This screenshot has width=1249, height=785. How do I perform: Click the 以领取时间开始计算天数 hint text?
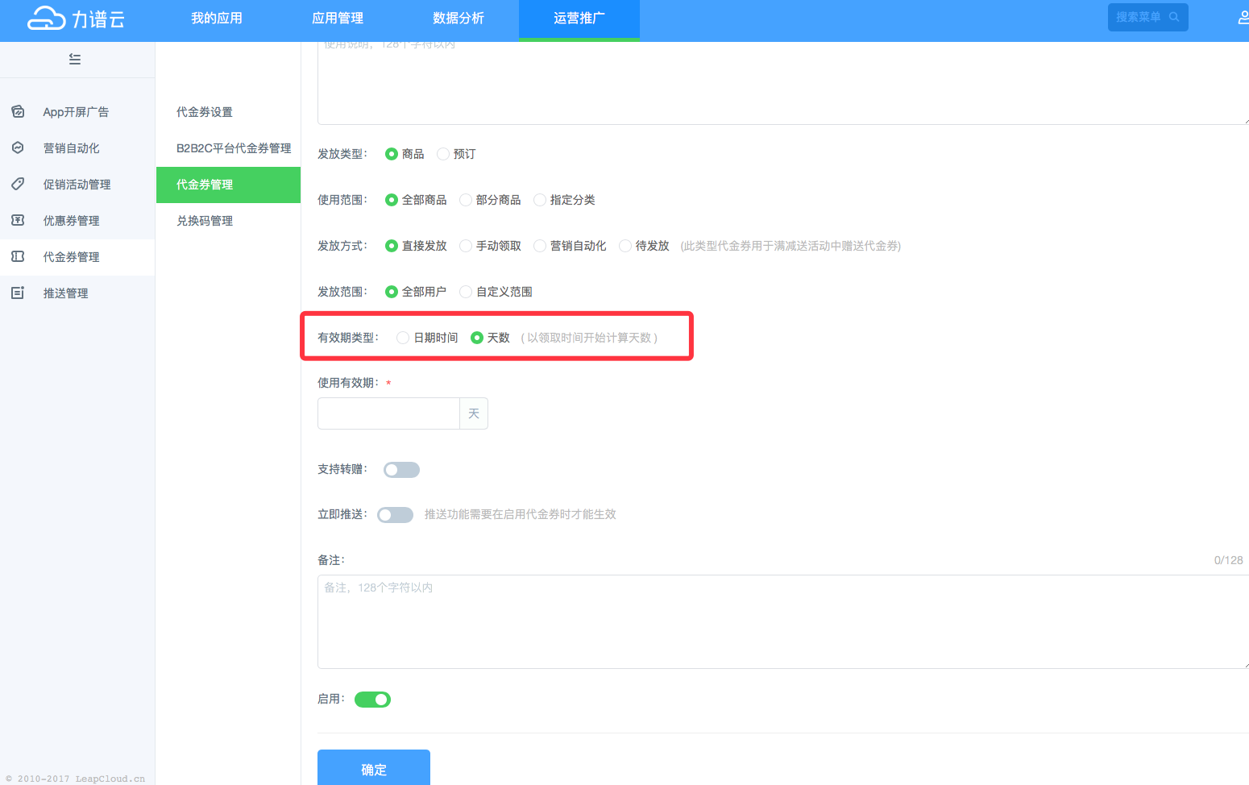click(x=589, y=338)
